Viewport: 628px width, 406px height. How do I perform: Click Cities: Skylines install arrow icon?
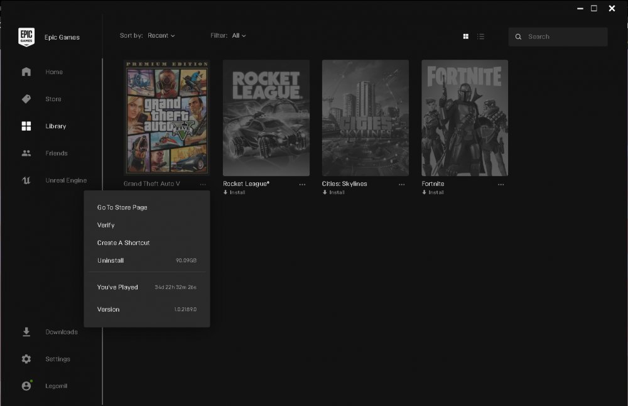click(x=325, y=192)
